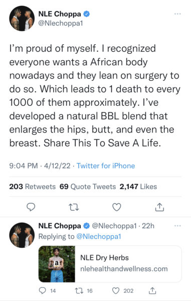Open NLE Choppa's profile picture at top
The width and height of the screenshot is (191, 301).
pos(22,19)
